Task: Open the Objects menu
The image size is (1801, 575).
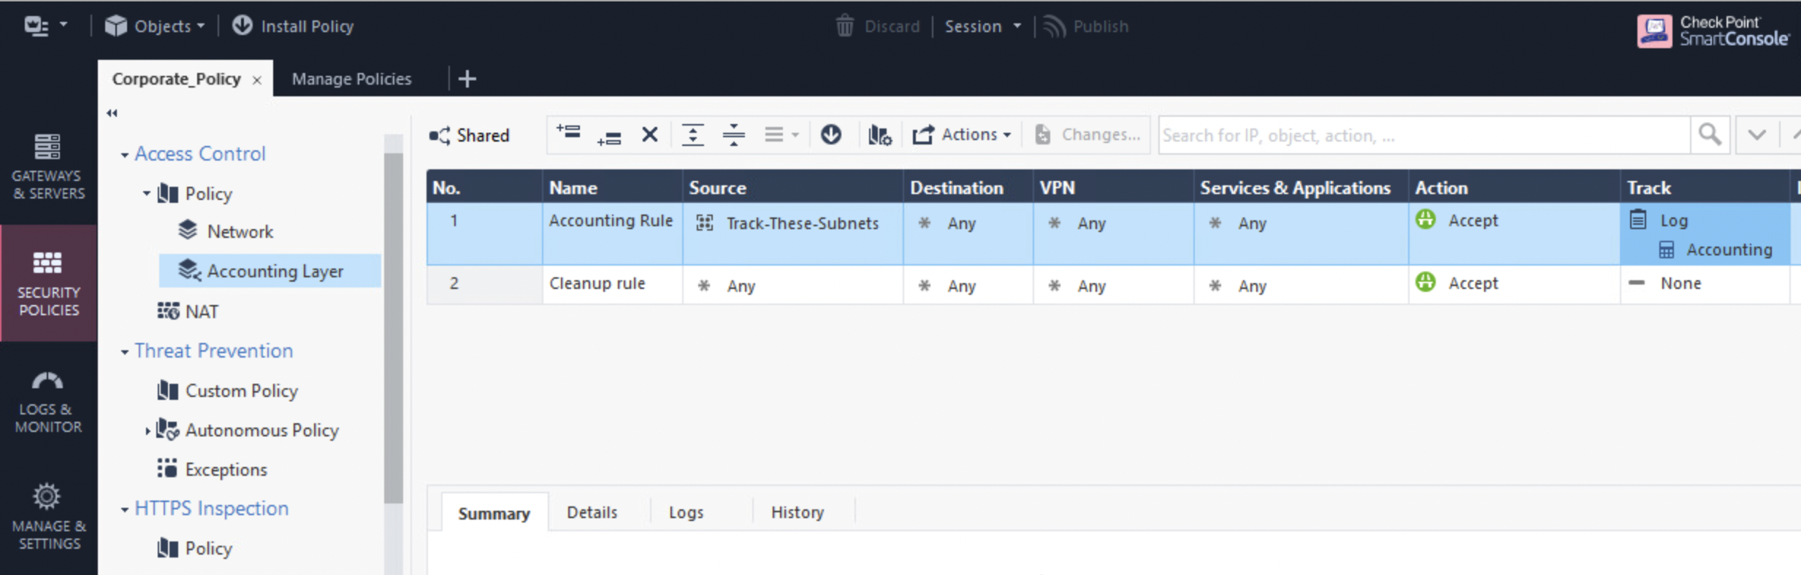Action: tap(155, 27)
